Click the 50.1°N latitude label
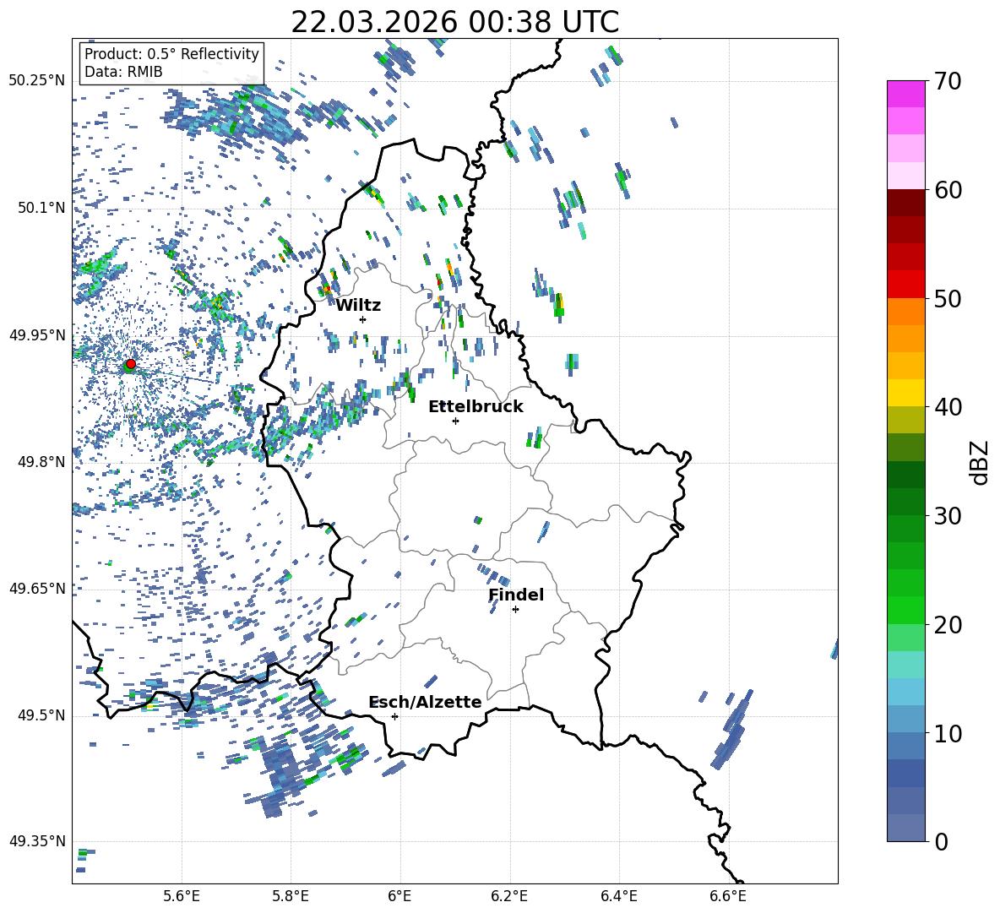The width and height of the screenshot is (1000, 913). (41, 208)
